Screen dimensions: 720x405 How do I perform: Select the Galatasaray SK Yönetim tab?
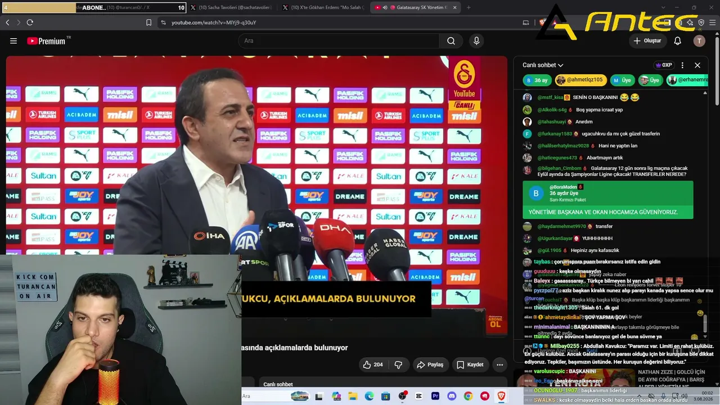(416, 8)
